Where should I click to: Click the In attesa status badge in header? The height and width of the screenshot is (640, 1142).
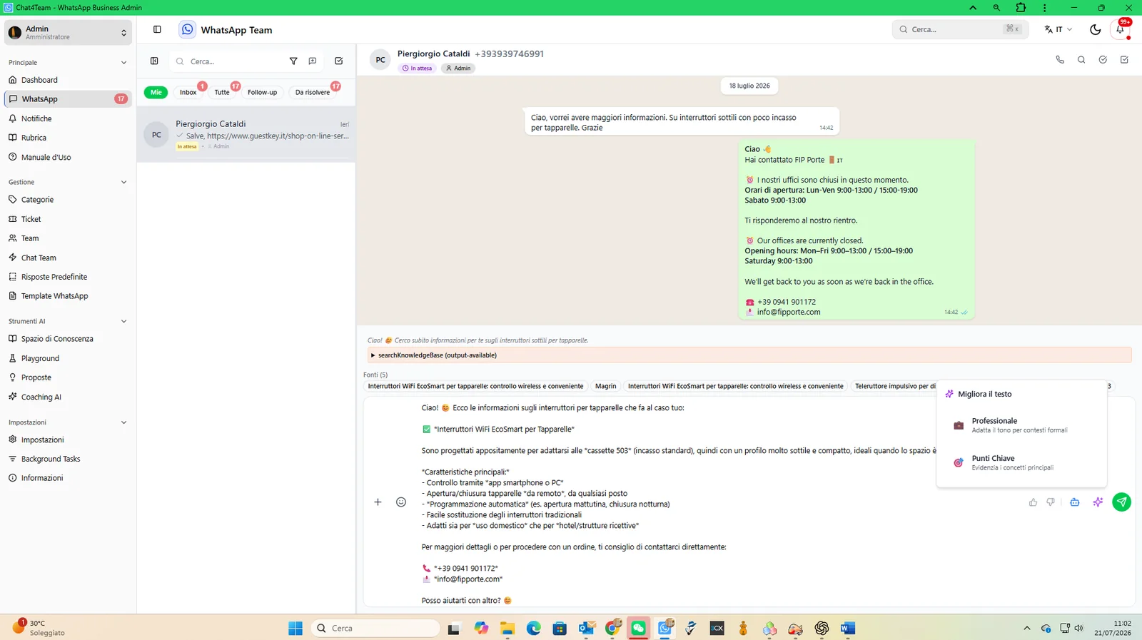coord(418,68)
